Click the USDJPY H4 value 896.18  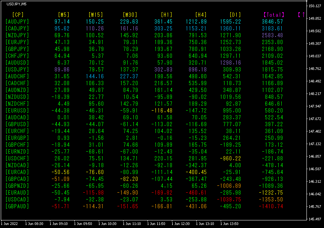198,70
